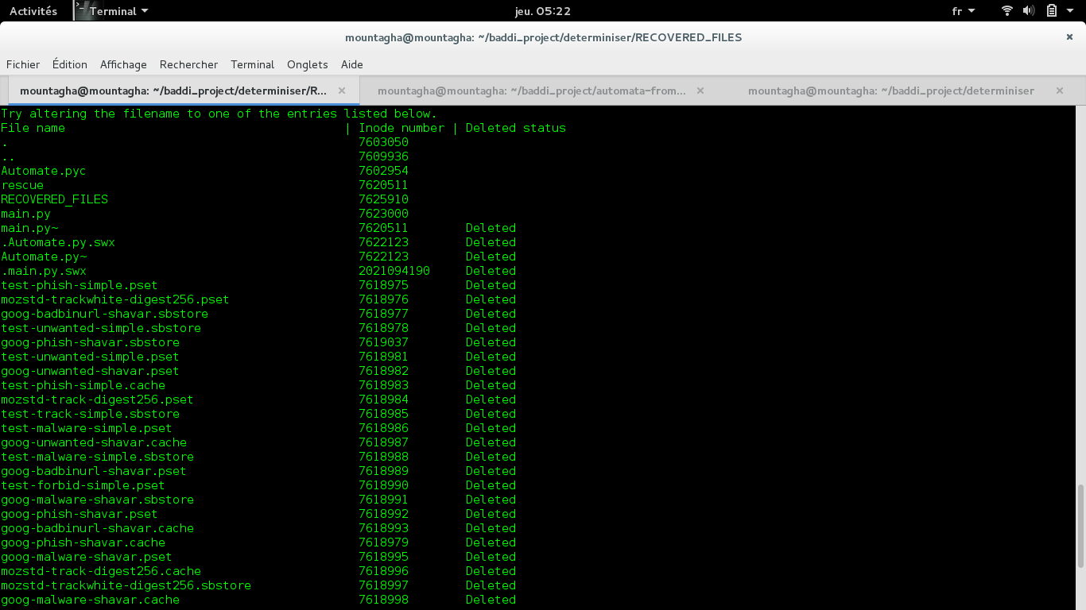1086x610 pixels.
Task: Open the Rechercher menu
Action: pyautogui.click(x=188, y=64)
